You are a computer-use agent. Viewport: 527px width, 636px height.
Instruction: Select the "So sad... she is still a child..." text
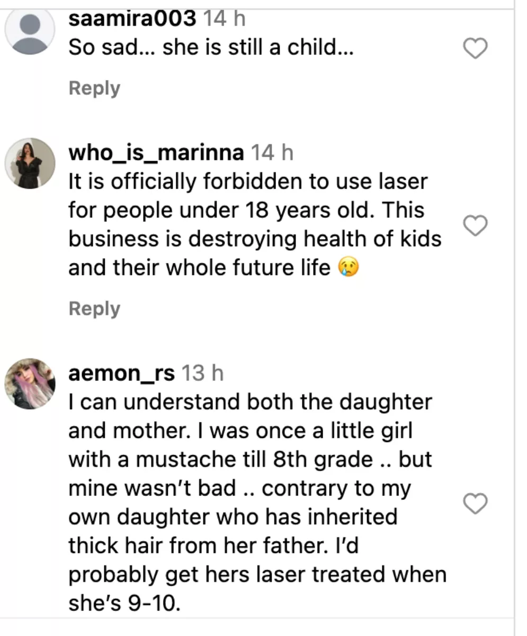(x=211, y=48)
